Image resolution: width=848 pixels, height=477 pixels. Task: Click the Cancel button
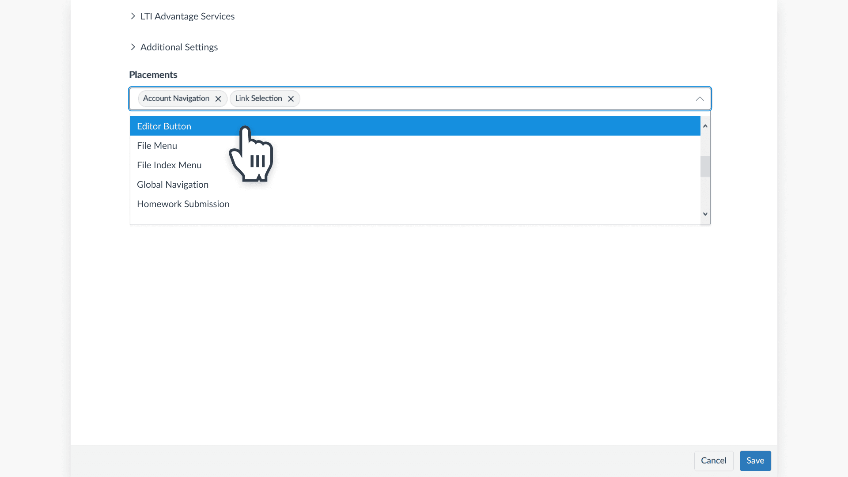coord(714,461)
